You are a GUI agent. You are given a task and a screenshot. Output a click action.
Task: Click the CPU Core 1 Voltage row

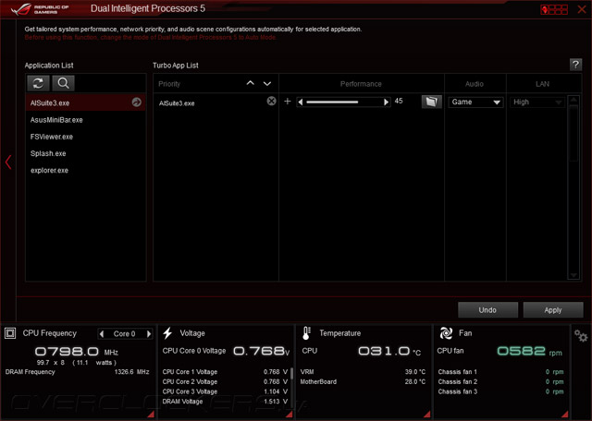coord(225,372)
